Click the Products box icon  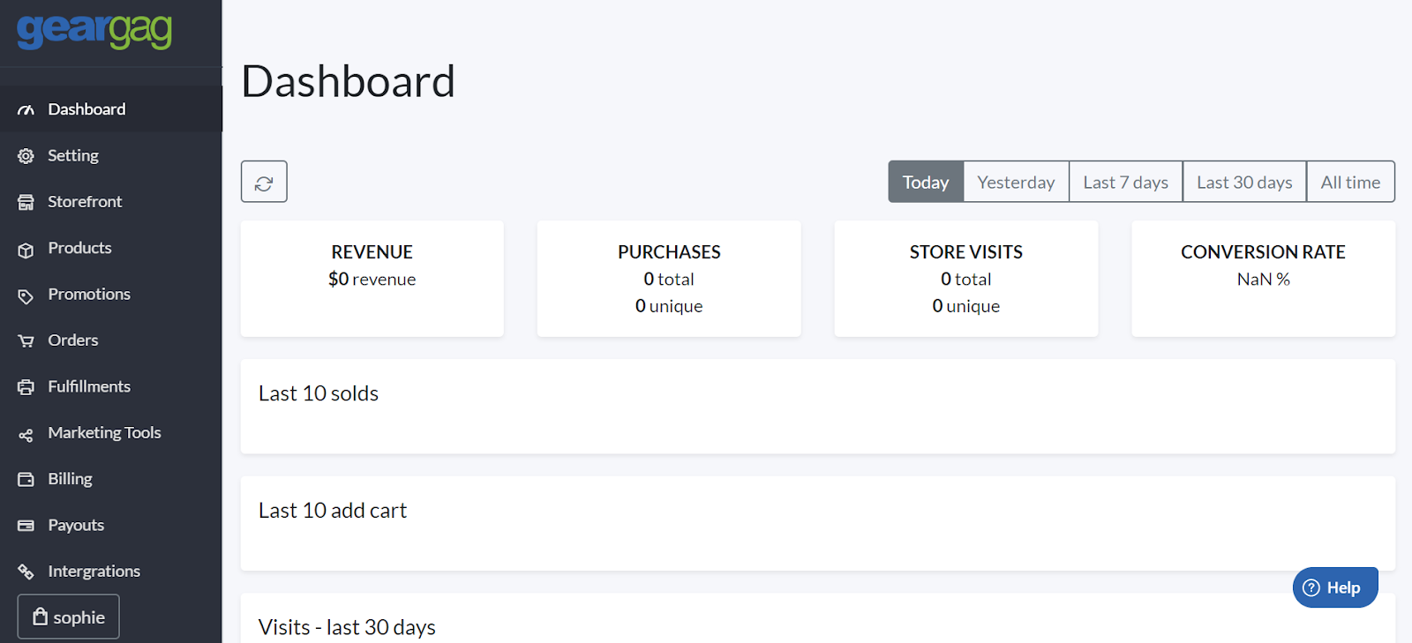26,250
